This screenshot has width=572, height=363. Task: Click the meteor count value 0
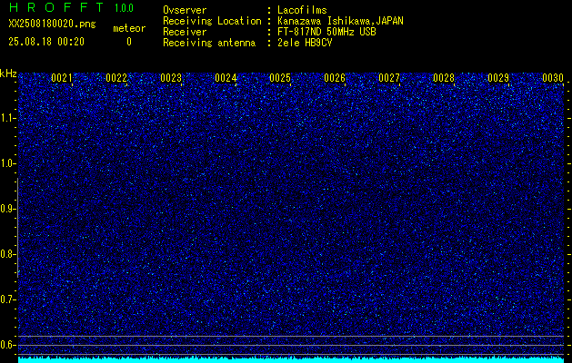[x=129, y=42]
